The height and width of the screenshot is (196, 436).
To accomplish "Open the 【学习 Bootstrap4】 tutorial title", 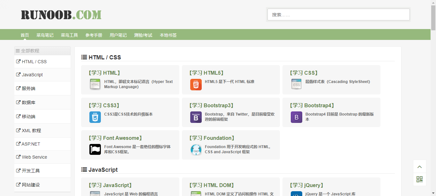I will click(x=312, y=105).
